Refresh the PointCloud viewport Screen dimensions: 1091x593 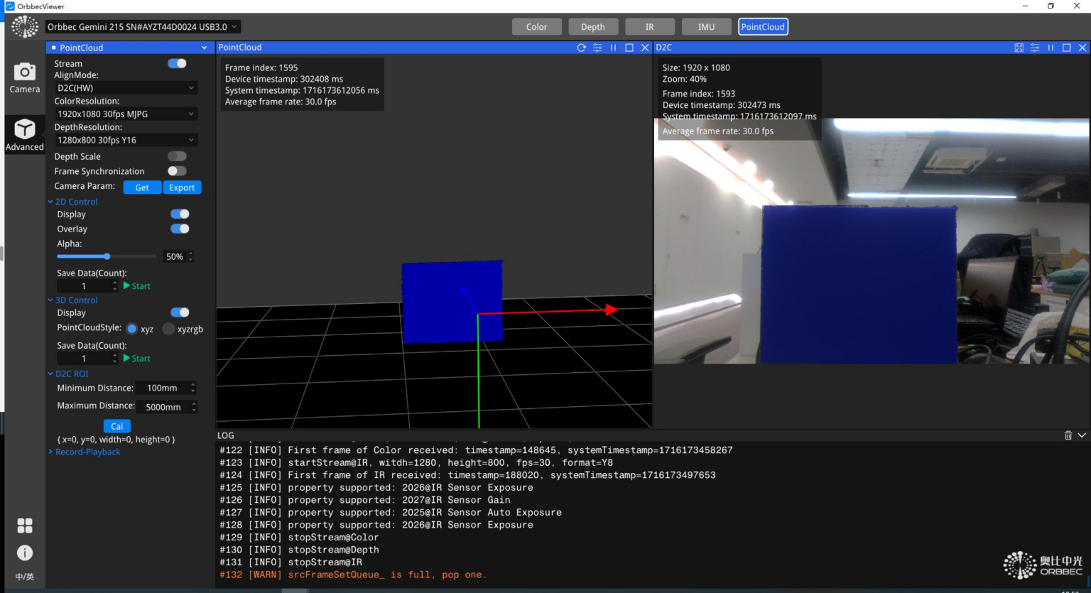point(581,48)
